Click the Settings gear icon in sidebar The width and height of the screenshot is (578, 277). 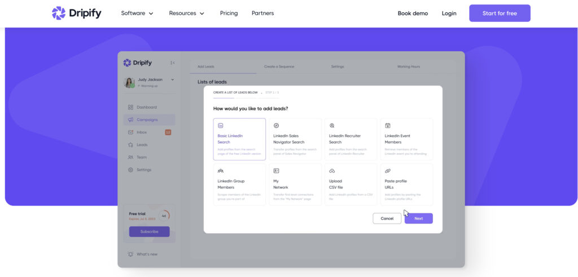[x=130, y=170]
